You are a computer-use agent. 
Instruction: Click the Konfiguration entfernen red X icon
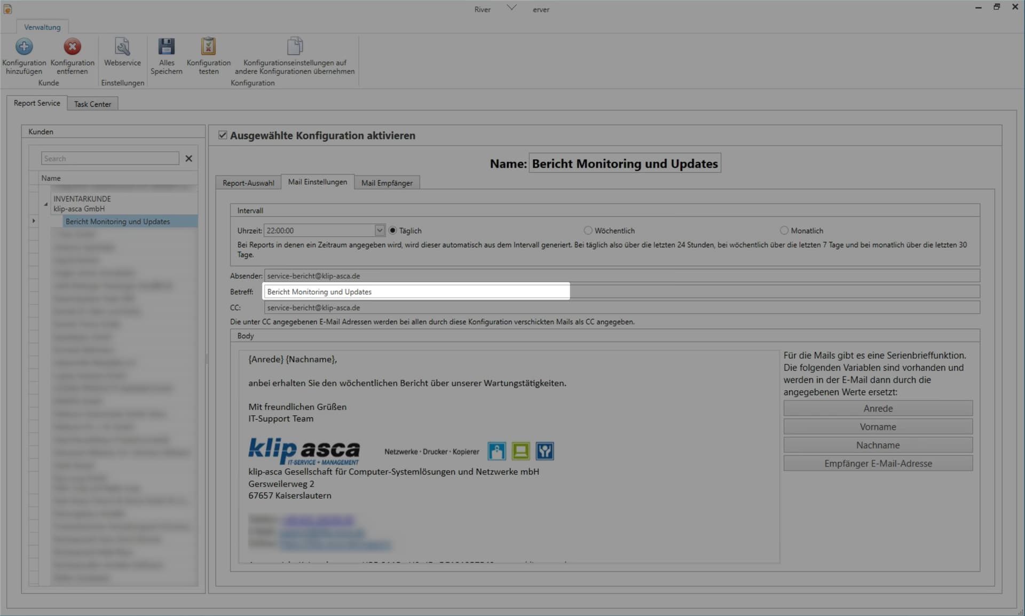(x=72, y=47)
